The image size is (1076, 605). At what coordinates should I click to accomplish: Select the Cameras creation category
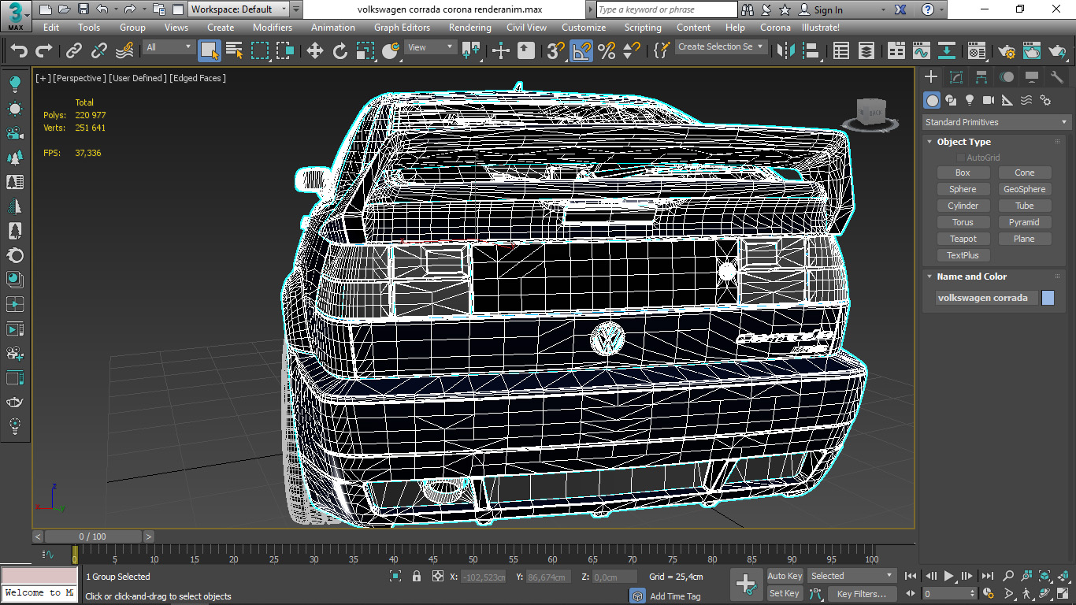click(x=989, y=100)
